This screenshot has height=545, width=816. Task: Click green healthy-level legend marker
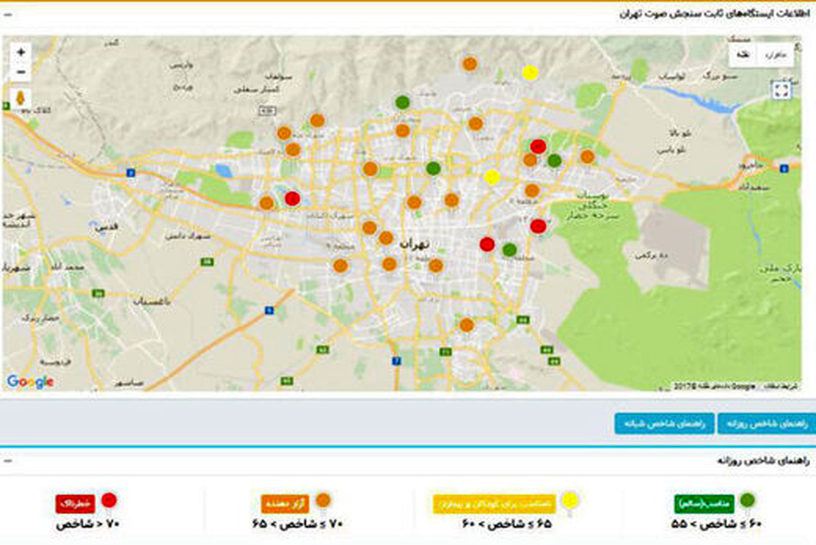point(747,500)
